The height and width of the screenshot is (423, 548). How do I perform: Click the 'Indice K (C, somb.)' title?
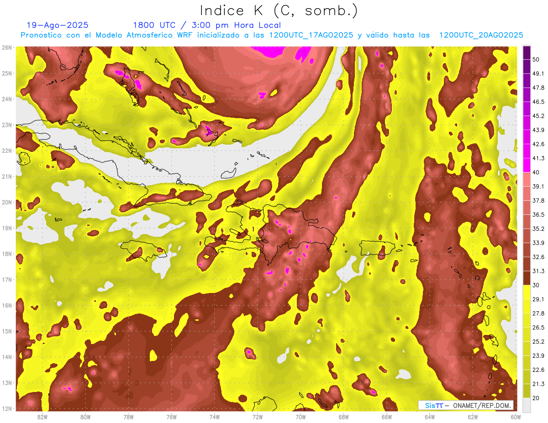(279, 11)
